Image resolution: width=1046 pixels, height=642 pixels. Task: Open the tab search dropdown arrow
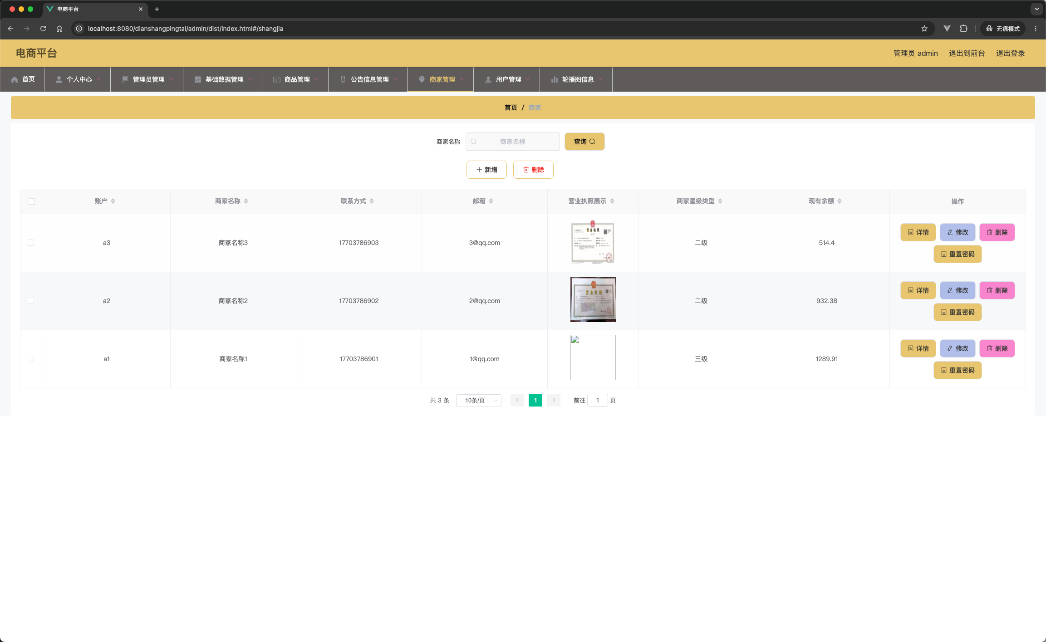(1036, 9)
